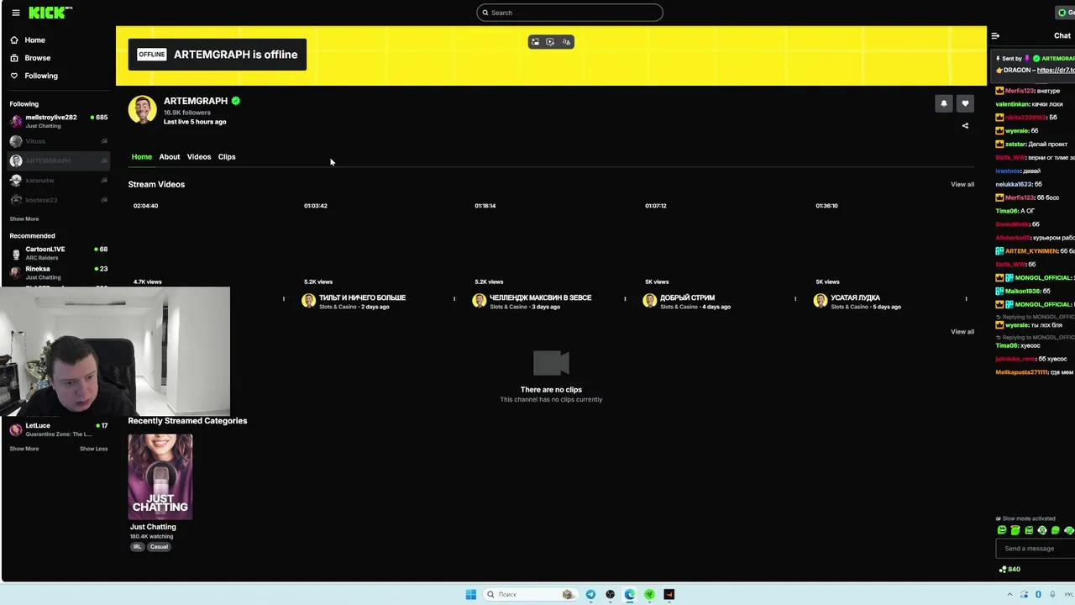This screenshot has width=1075, height=605.
Task: Open LetLuce recommended channel
Action: coord(58,429)
